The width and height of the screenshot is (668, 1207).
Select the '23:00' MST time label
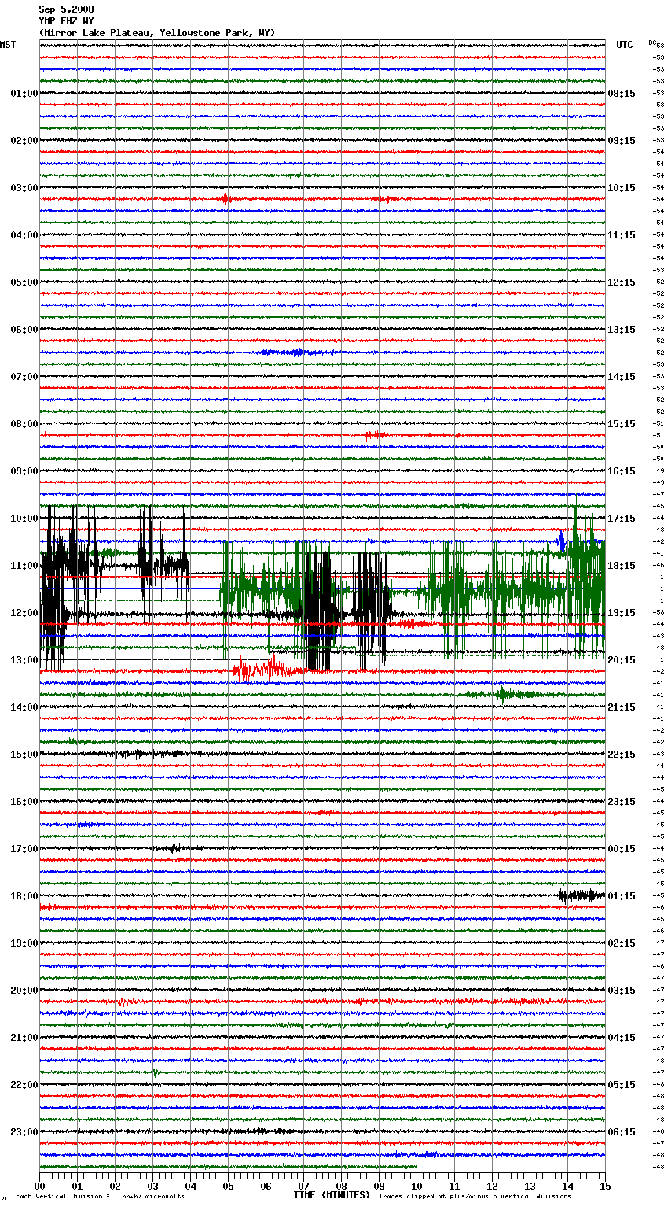coord(24,1132)
